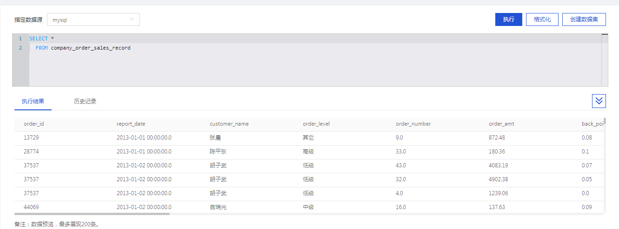Click the SELECT keyword in editor
Viewport: 619px width, 229px height.
[39, 38]
